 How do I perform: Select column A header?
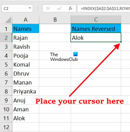[x=26, y=20]
